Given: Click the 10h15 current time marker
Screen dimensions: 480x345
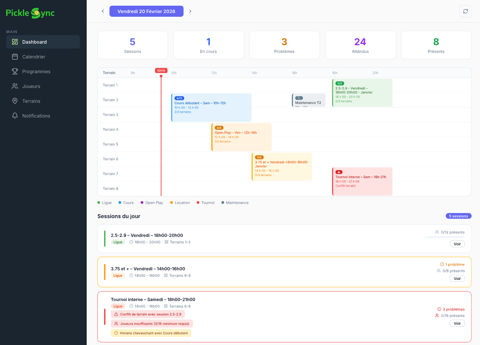Looking at the screenshot, I should pos(161,70).
